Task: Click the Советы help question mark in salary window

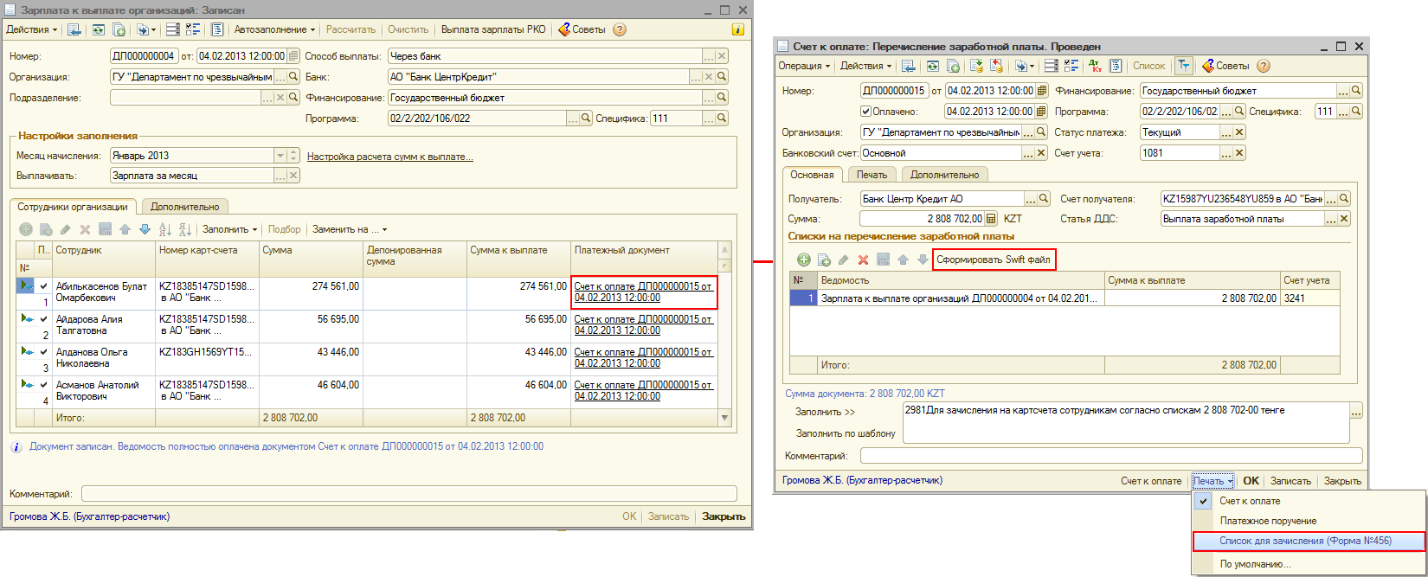Action: [x=620, y=29]
